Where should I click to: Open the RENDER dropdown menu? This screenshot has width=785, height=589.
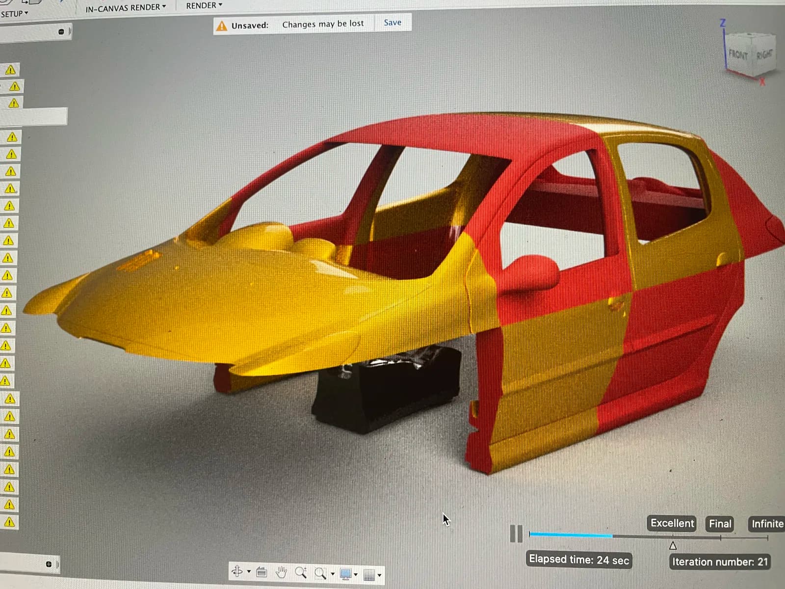click(x=204, y=5)
